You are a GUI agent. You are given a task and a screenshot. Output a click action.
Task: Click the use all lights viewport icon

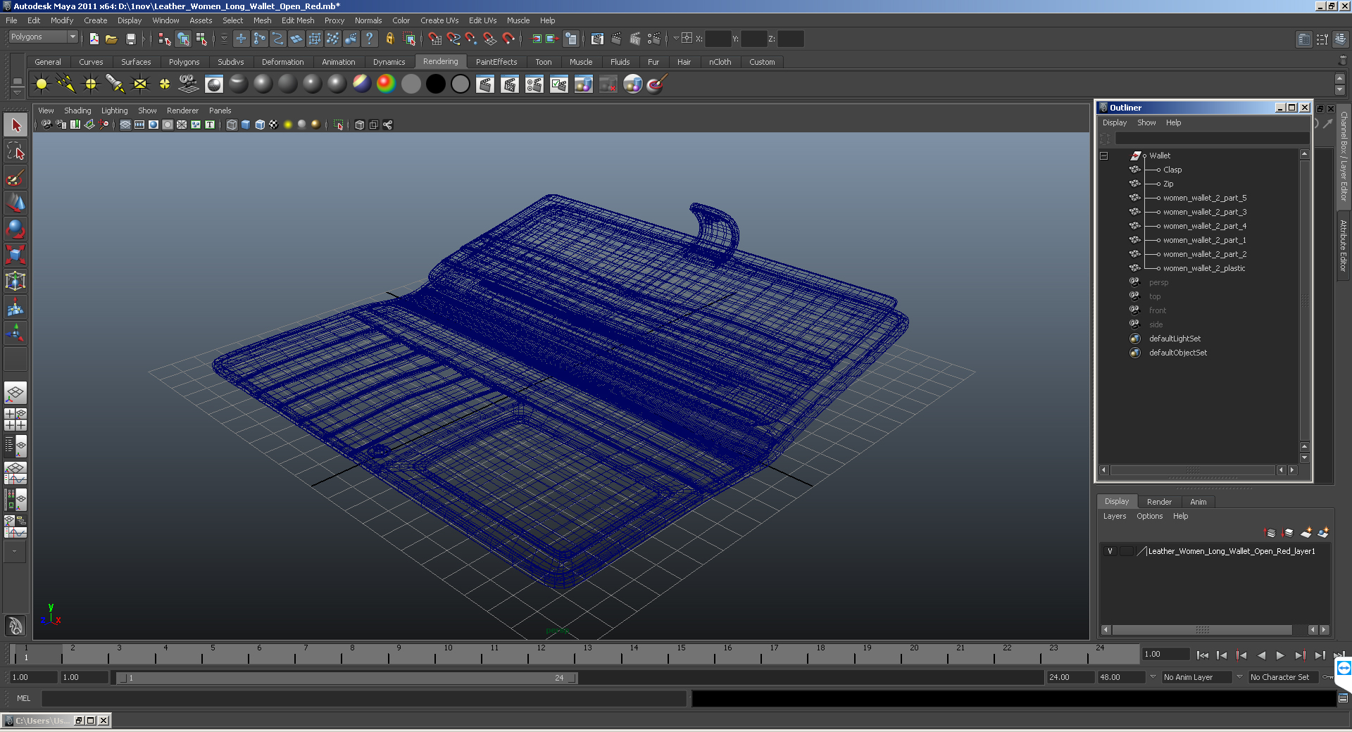tap(288, 125)
